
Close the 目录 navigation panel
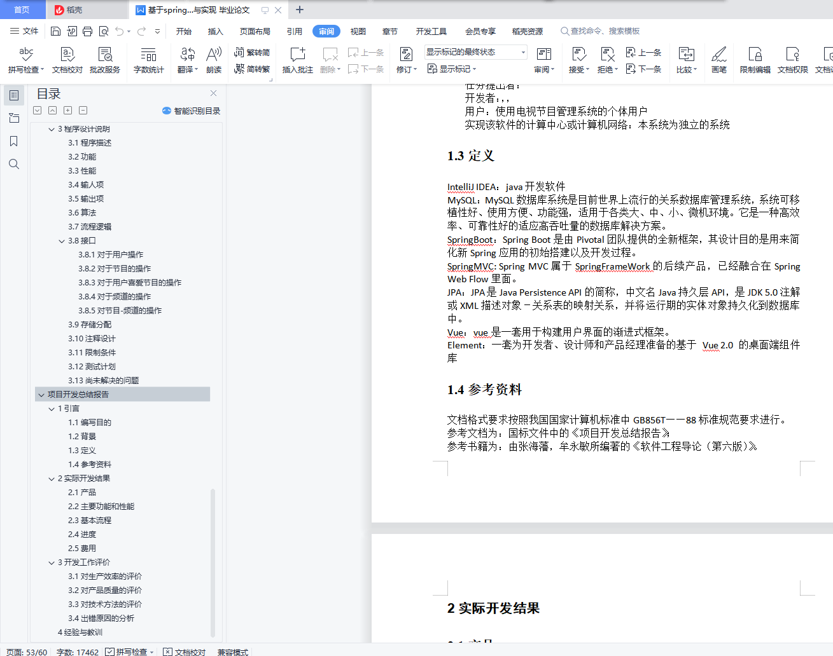coord(214,93)
